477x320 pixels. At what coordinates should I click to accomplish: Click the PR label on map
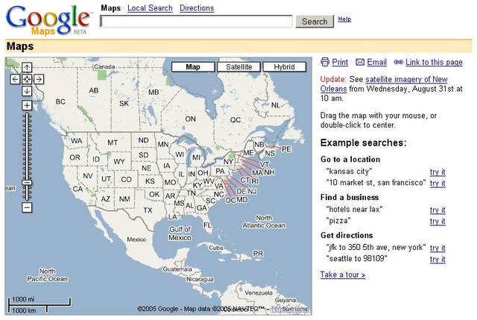258,254
